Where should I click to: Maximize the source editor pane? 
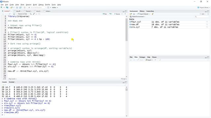[126, 11]
